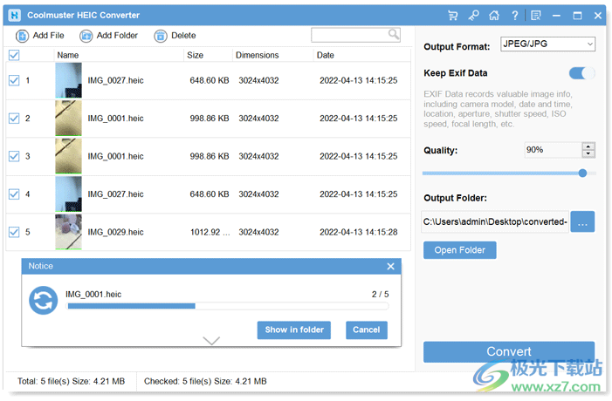Screen dimensions: 612x401
Task: Uncheck row 1 IMG_0027.heic checkbox
Action: click(x=14, y=80)
